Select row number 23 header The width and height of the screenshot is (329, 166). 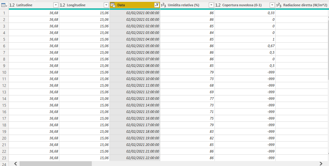[x=4, y=158]
